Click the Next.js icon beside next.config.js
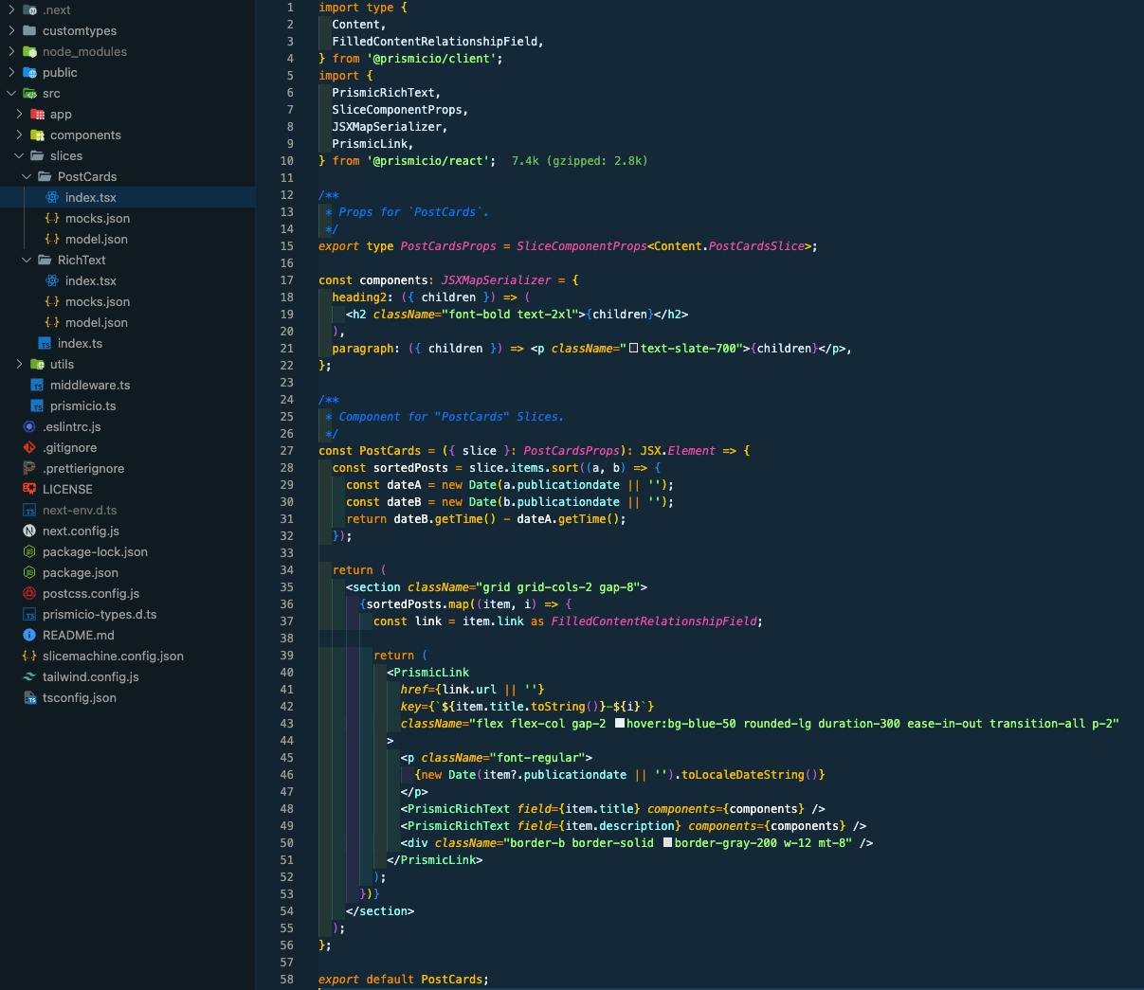The width and height of the screenshot is (1144, 990). pyautogui.click(x=28, y=531)
